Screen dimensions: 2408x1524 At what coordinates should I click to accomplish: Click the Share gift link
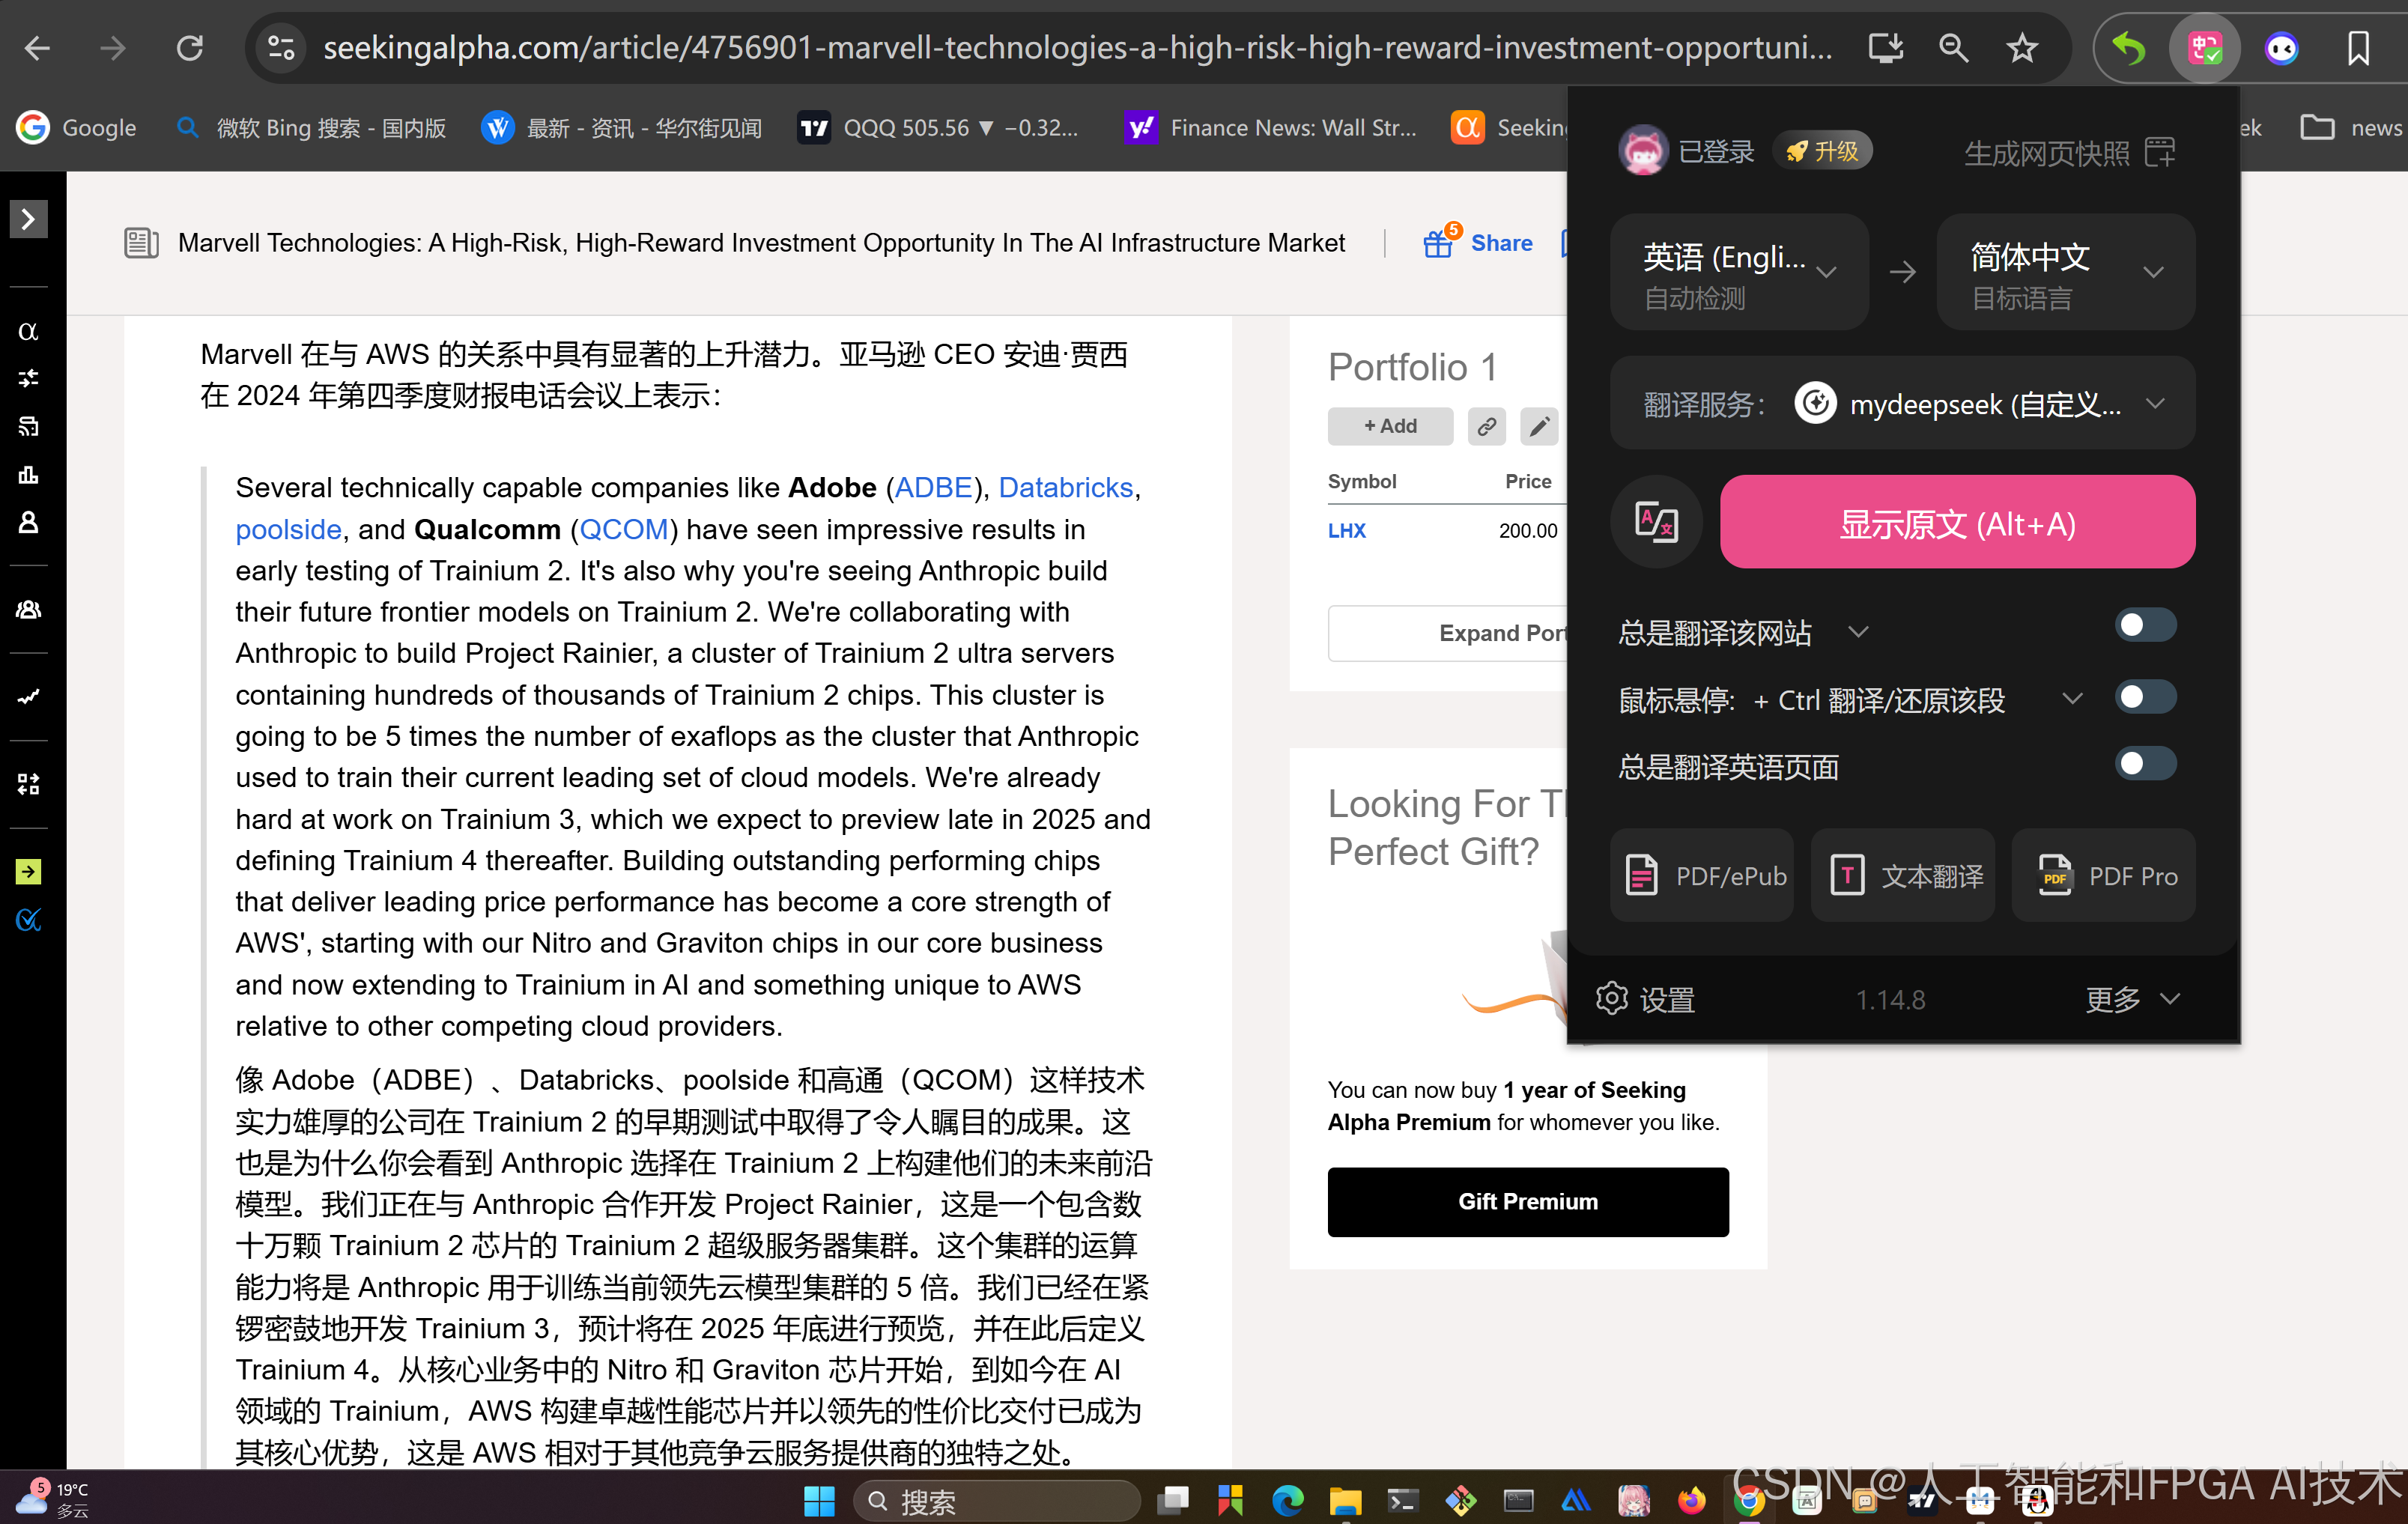pos(1478,243)
